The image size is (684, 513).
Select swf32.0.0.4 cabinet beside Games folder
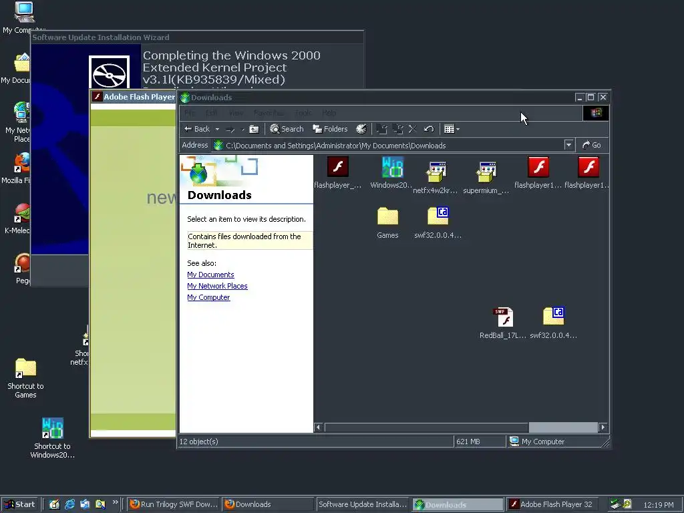[438, 222]
